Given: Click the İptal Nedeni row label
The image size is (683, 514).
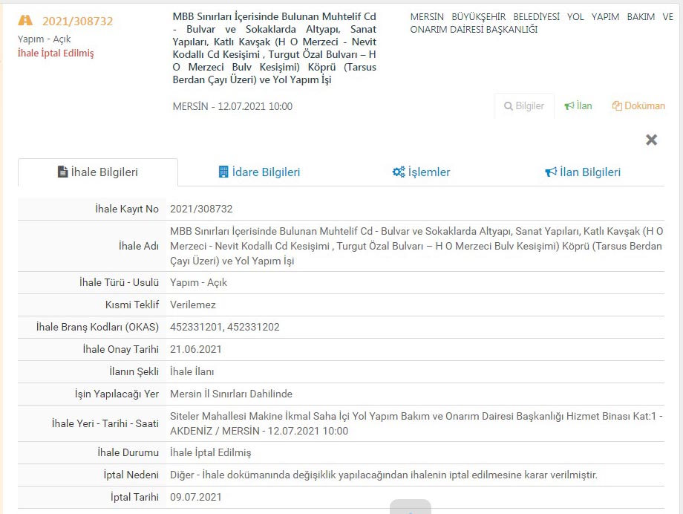Looking at the screenshot, I should [x=131, y=475].
